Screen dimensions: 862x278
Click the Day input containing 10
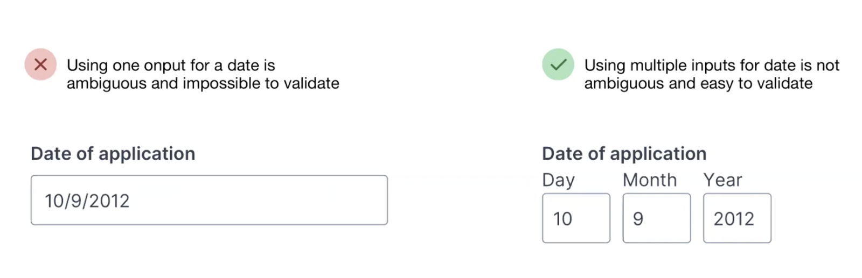pos(576,218)
